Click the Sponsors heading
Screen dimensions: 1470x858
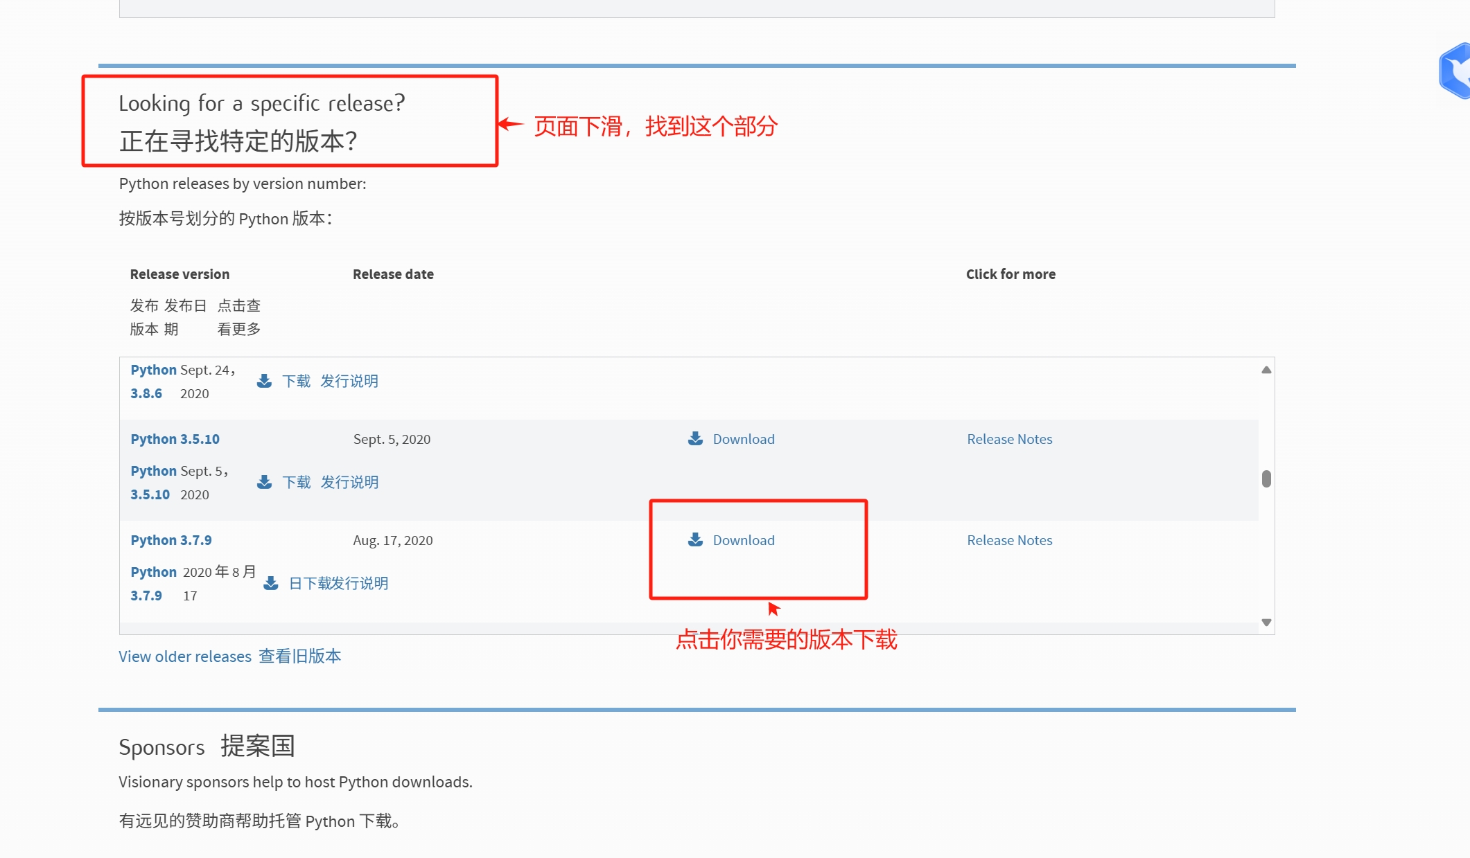(161, 748)
